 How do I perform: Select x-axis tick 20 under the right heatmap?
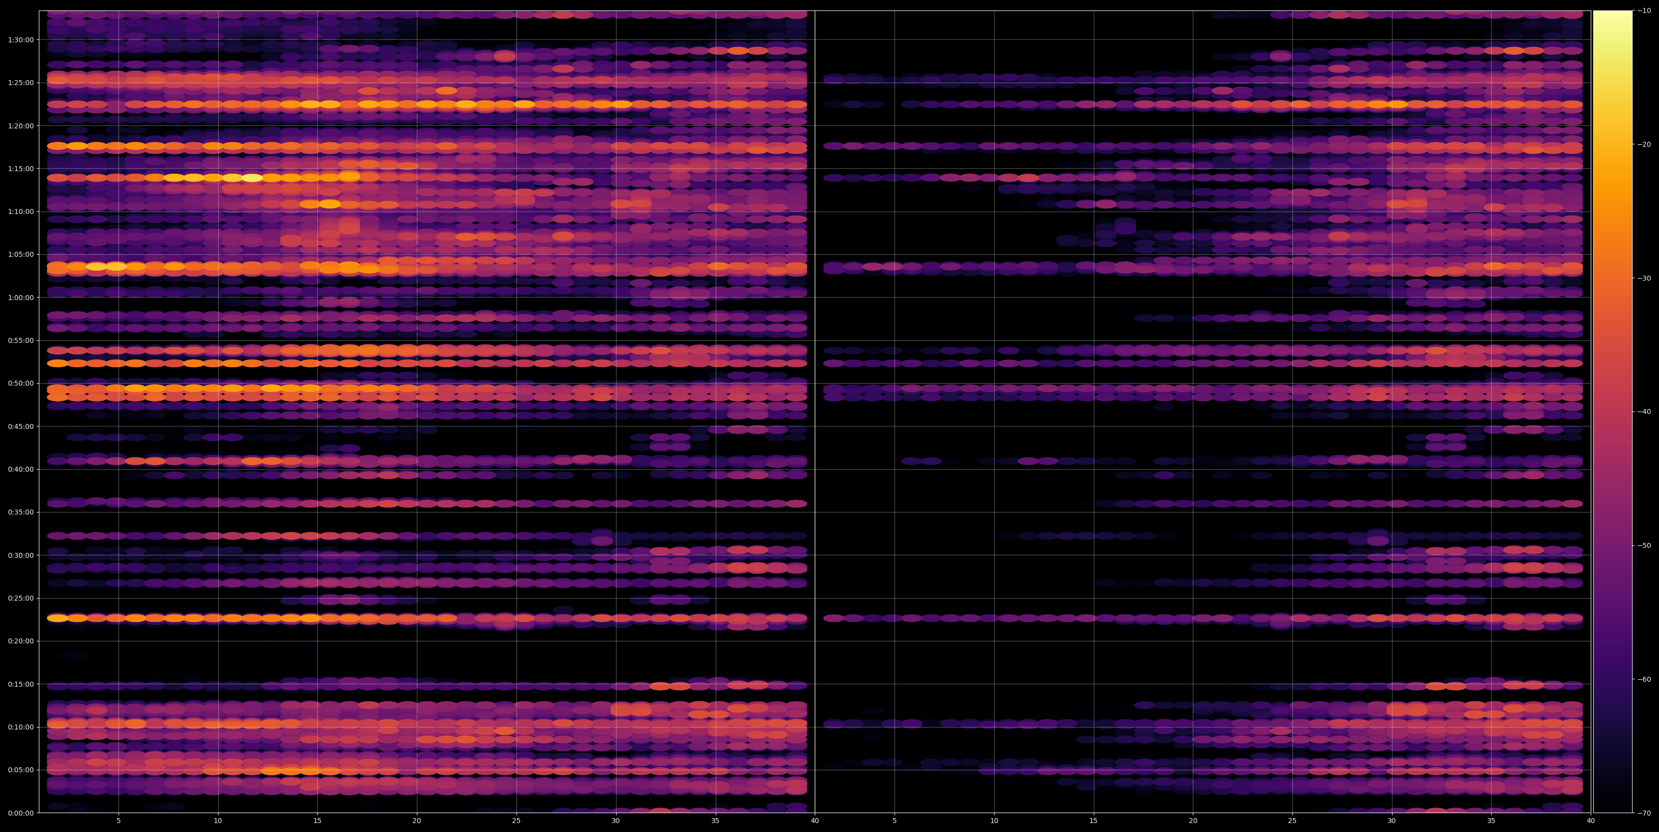click(x=1193, y=821)
